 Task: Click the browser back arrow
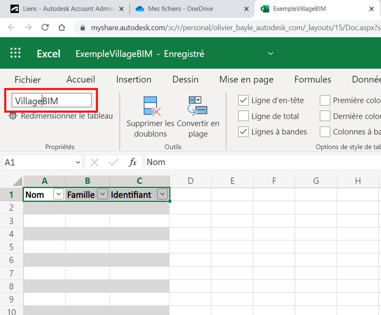[11, 27]
